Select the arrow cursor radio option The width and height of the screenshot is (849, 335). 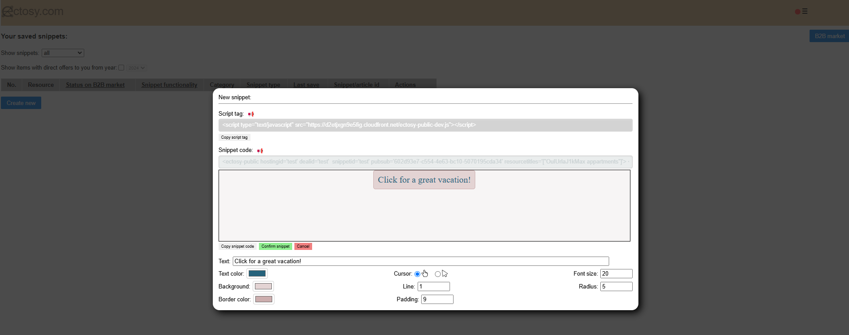pyautogui.click(x=438, y=274)
